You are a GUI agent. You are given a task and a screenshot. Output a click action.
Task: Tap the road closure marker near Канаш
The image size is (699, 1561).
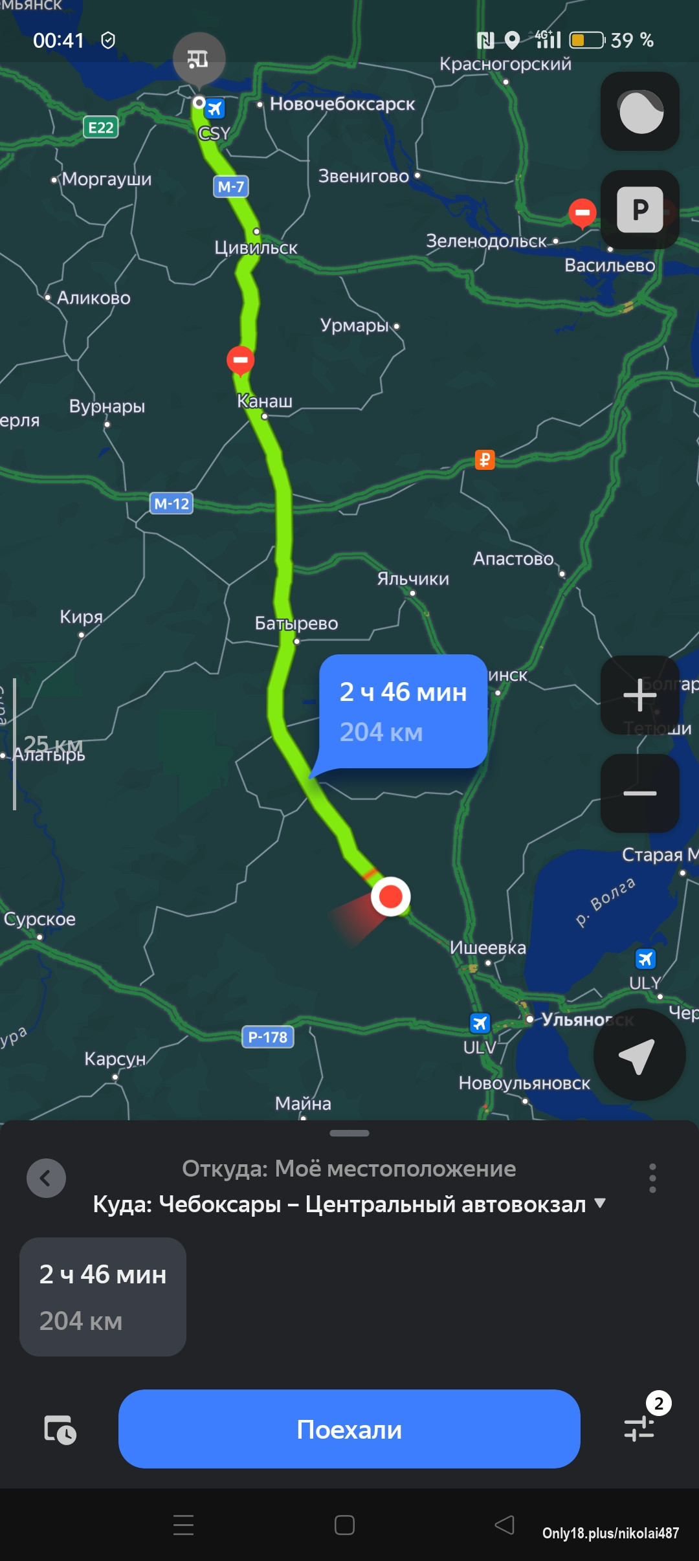[x=240, y=360]
